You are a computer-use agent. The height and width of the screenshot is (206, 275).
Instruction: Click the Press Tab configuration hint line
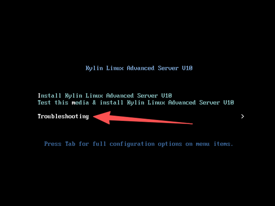click(x=138, y=144)
